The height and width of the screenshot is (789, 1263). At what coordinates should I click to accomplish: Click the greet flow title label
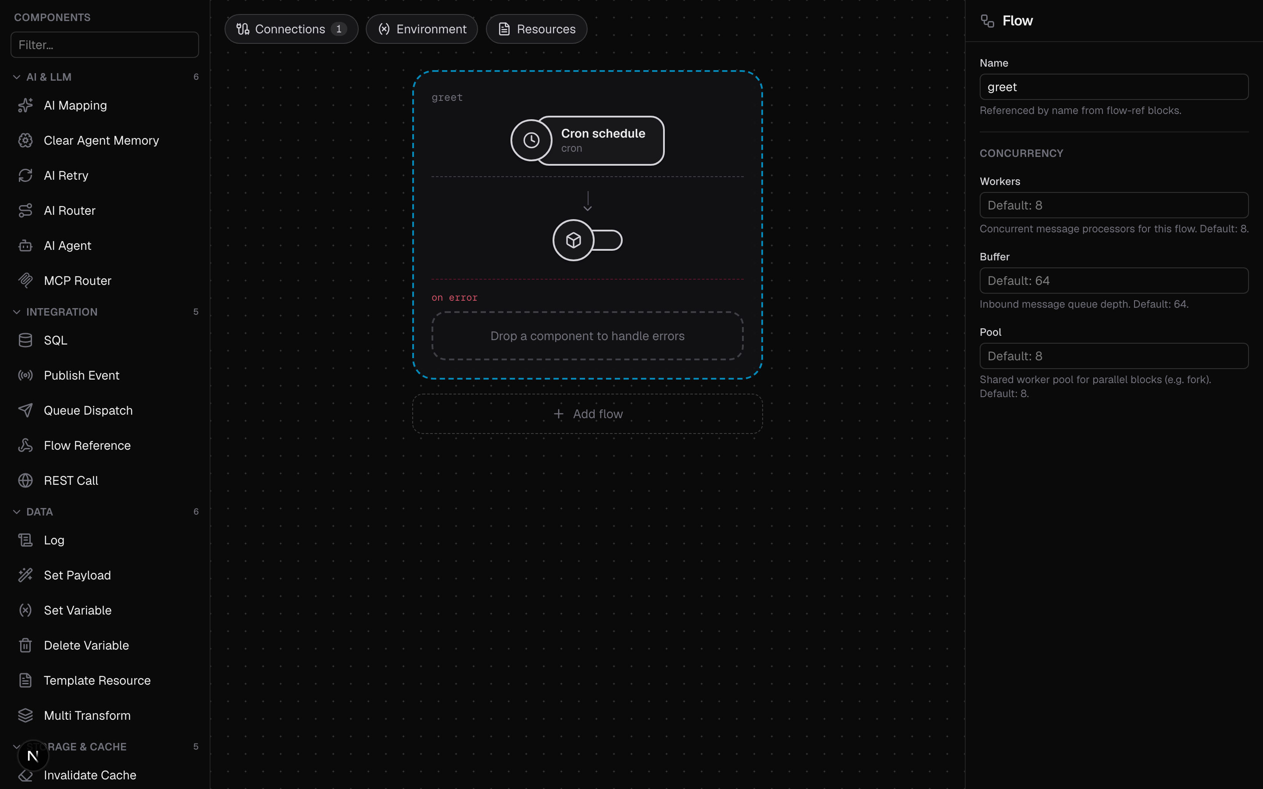click(x=447, y=98)
